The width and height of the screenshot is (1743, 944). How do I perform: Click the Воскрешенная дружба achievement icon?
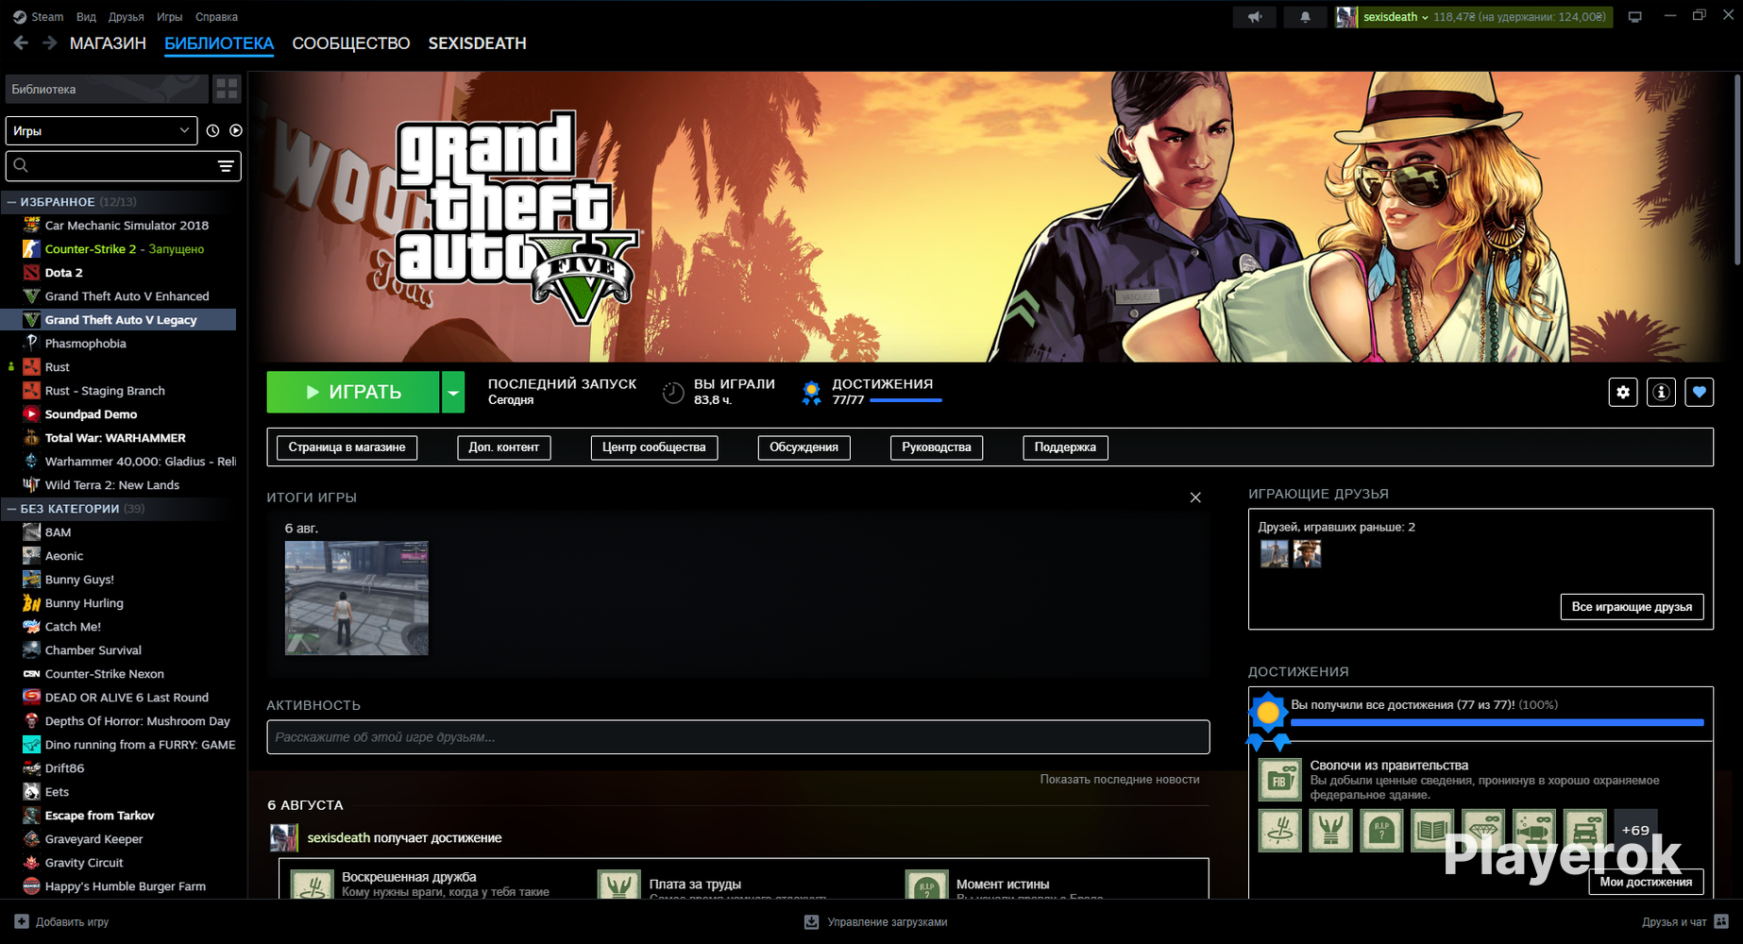coord(312,884)
